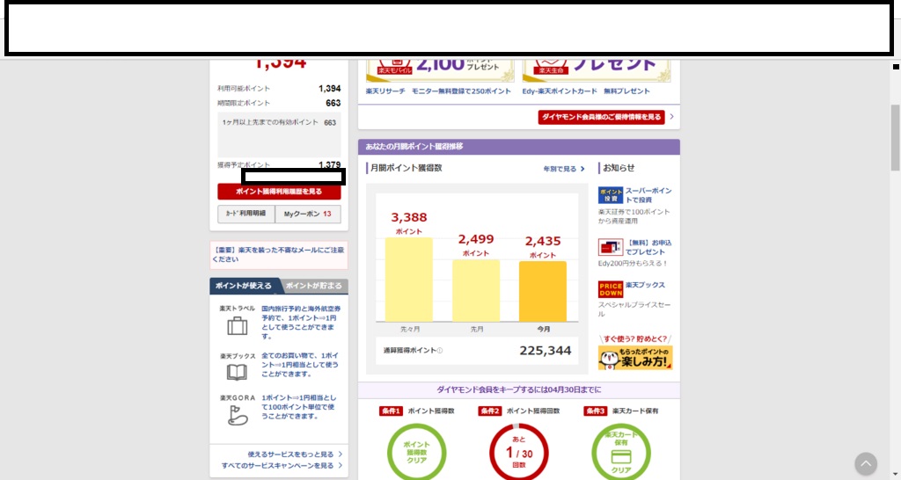Screen dimensions: 901x480
Task: Click the back-to-top arrow button
Action: [866, 463]
